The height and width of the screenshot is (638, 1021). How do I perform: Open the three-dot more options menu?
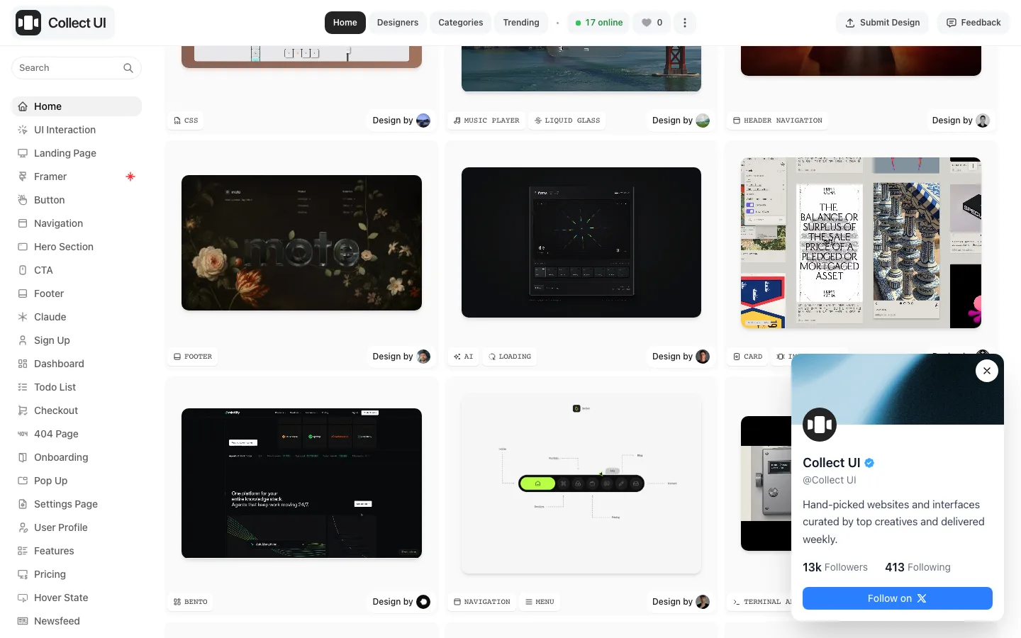pyautogui.click(x=685, y=23)
